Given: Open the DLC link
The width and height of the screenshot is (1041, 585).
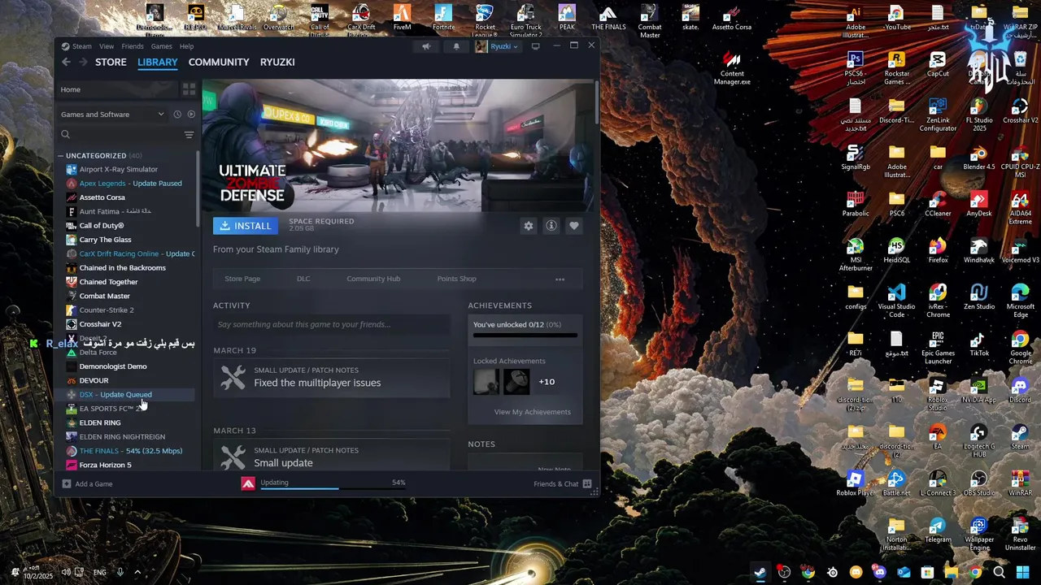Looking at the screenshot, I should click(x=303, y=279).
